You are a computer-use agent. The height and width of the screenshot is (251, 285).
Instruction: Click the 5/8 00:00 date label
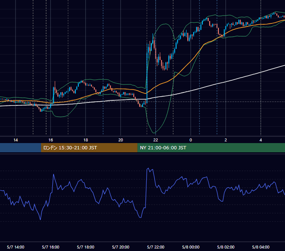point(191,247)
